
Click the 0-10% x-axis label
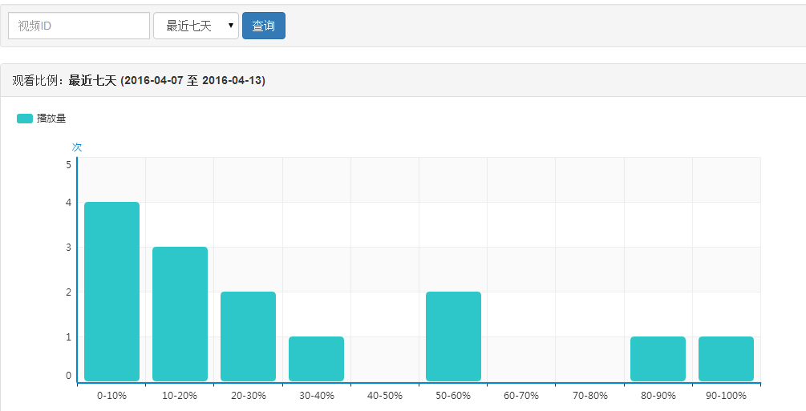click(x=111, y=396)
